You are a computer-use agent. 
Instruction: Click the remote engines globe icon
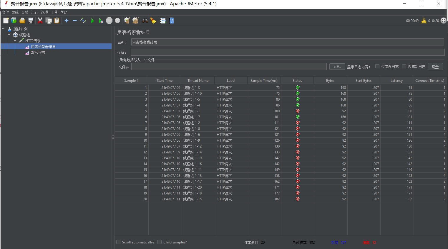pyautogui.click(x=444, y=21)
